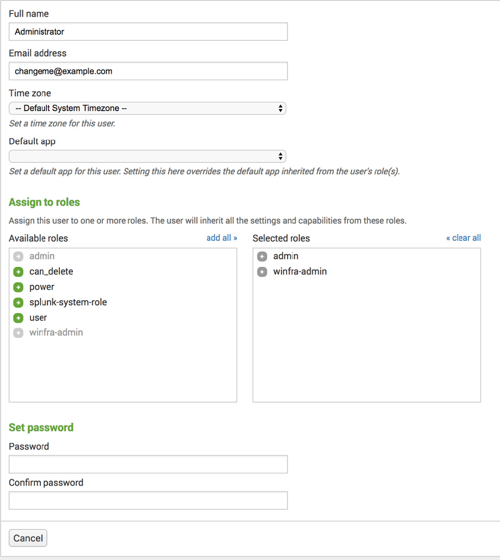Click into the Email address field
The image size is (500, 560).
click(148, 71)
